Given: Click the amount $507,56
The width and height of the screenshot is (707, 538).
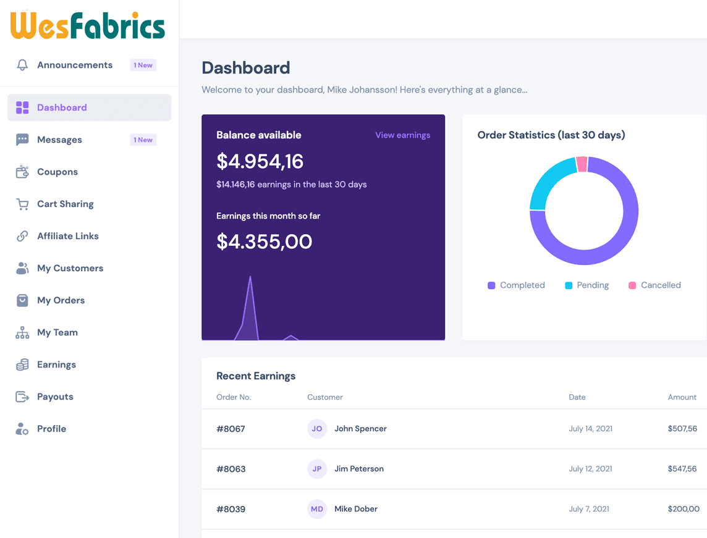Looking at the screenshot, I should click(682, 429).
